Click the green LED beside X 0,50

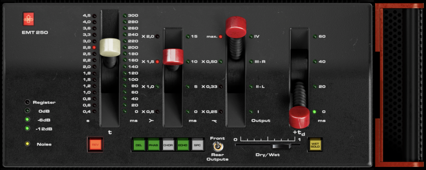(220, 61)
